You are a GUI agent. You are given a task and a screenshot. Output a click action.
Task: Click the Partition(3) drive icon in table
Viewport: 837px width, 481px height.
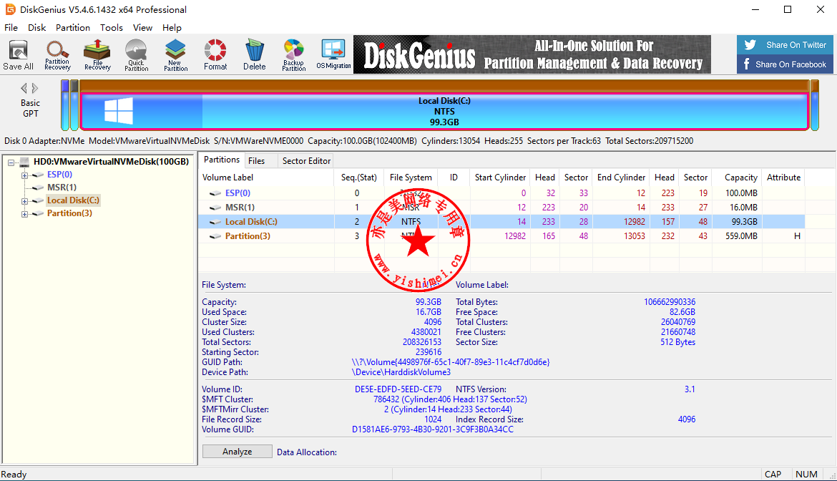pos(215,236)
